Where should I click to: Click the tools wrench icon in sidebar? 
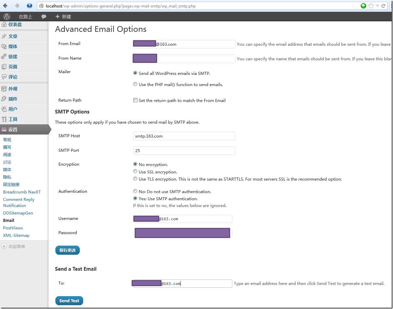pos(4,119)
